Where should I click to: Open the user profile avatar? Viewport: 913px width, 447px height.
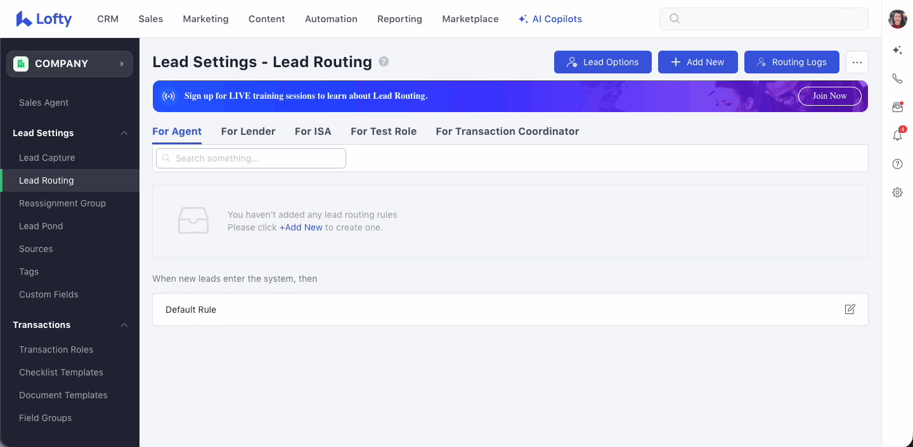click(x=897, y=19)
